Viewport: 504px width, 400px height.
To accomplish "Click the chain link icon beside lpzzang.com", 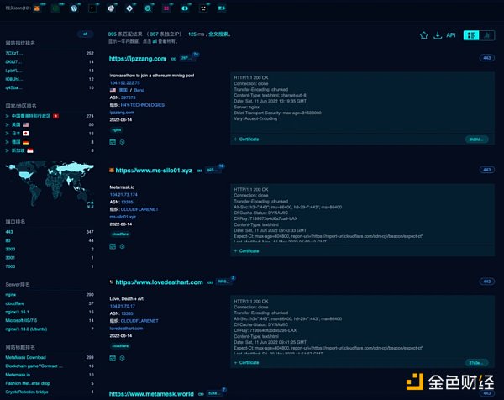I will 174,60.
